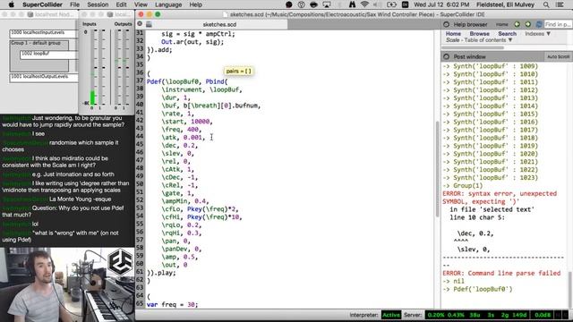Open the Apple menu
This screenshot has width=573, height=322.
coord(11,4)
